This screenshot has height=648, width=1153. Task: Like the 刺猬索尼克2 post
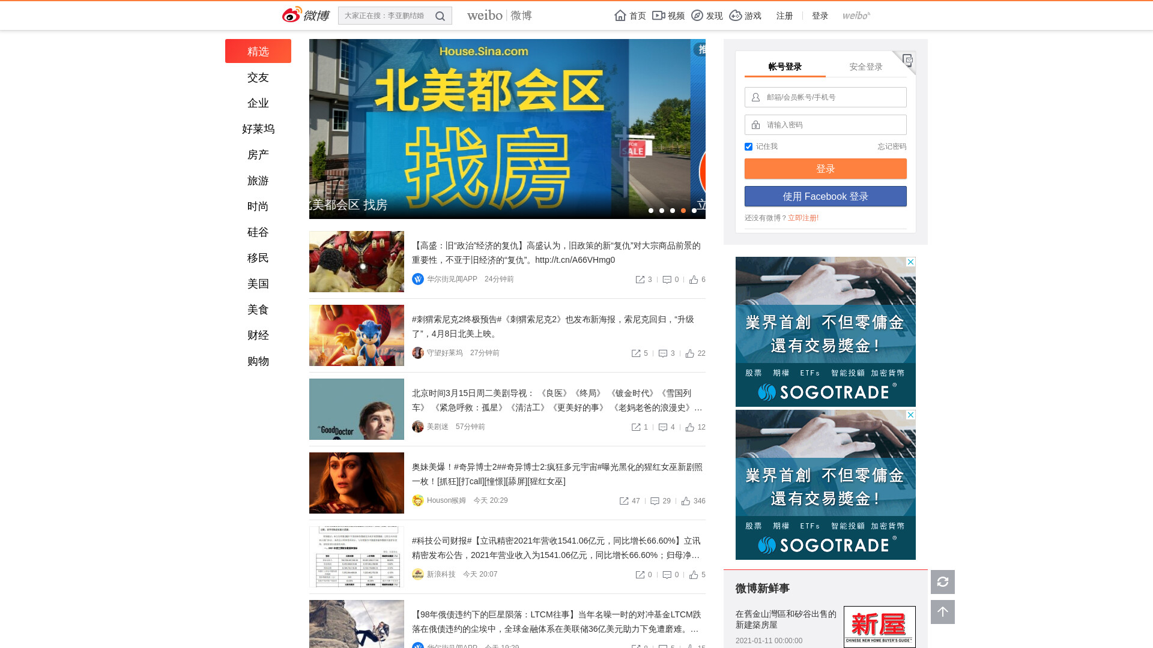689,353
